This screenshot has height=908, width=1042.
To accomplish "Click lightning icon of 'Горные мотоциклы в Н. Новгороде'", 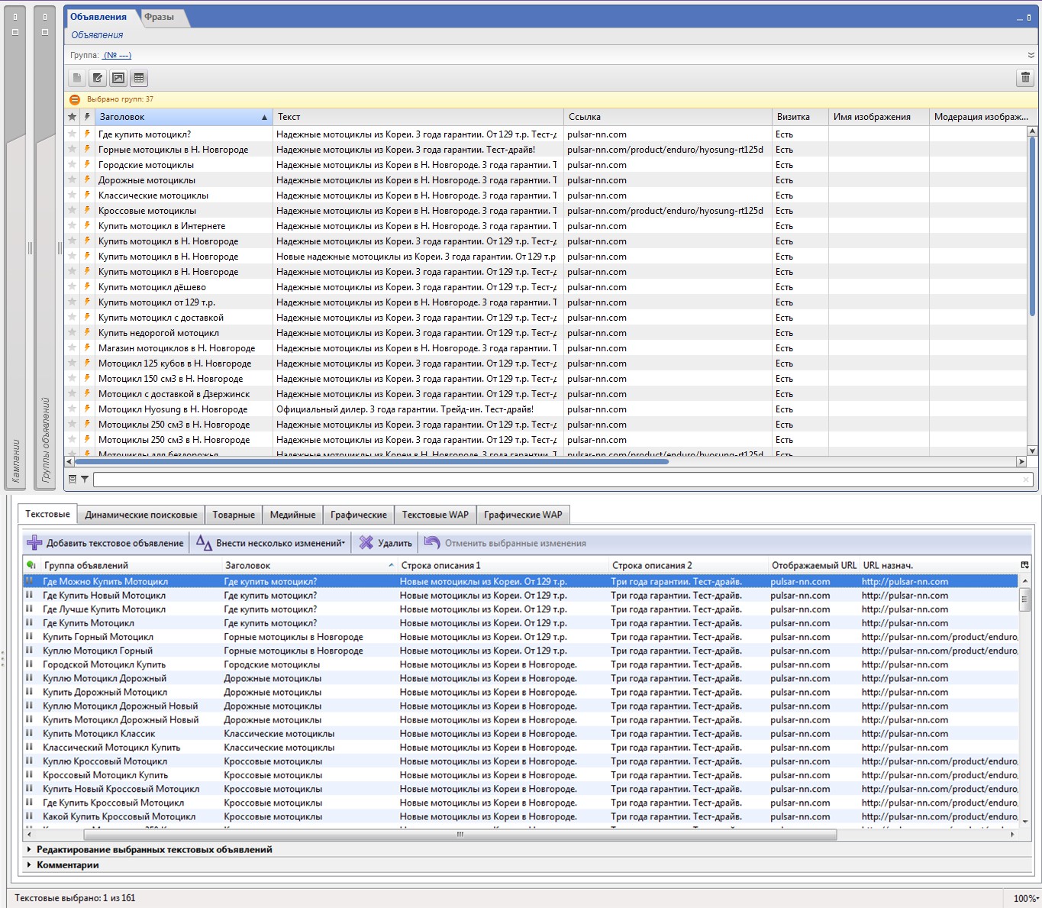I will (x=87, y=150).
